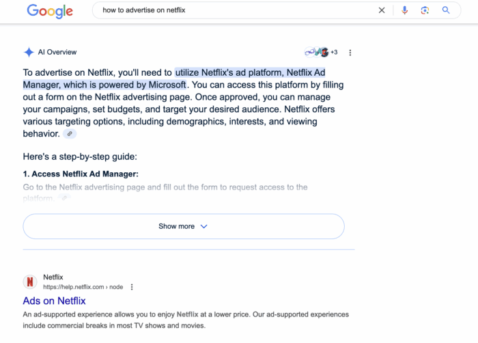Clear the search query with X
Viewport: 478px width, 343px height.
point(382,10)
